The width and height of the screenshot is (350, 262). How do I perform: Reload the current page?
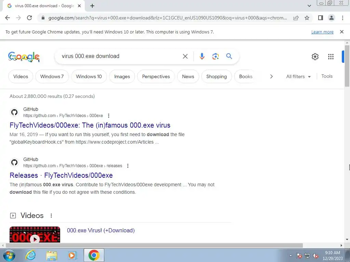point(29,18)
